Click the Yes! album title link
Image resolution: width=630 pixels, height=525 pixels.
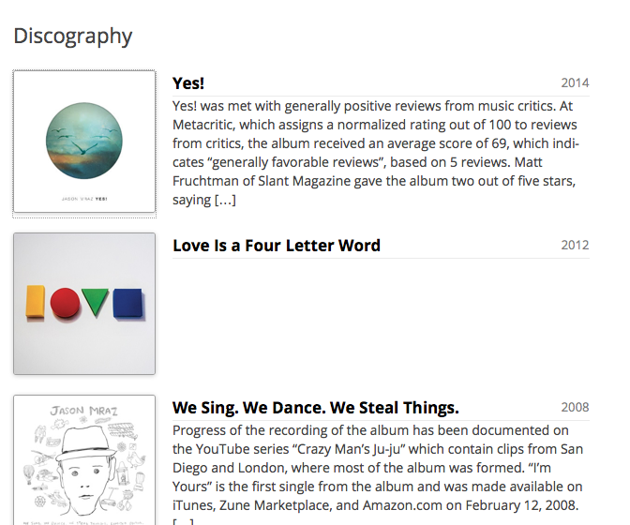point(188,83)
